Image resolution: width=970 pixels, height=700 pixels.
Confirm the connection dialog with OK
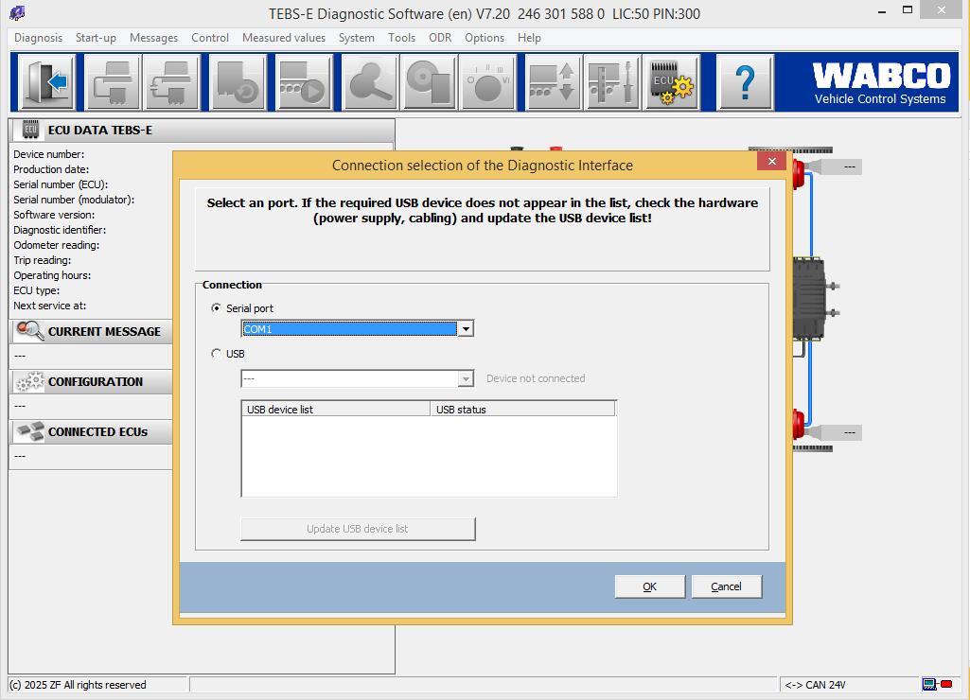click(649, 586)
